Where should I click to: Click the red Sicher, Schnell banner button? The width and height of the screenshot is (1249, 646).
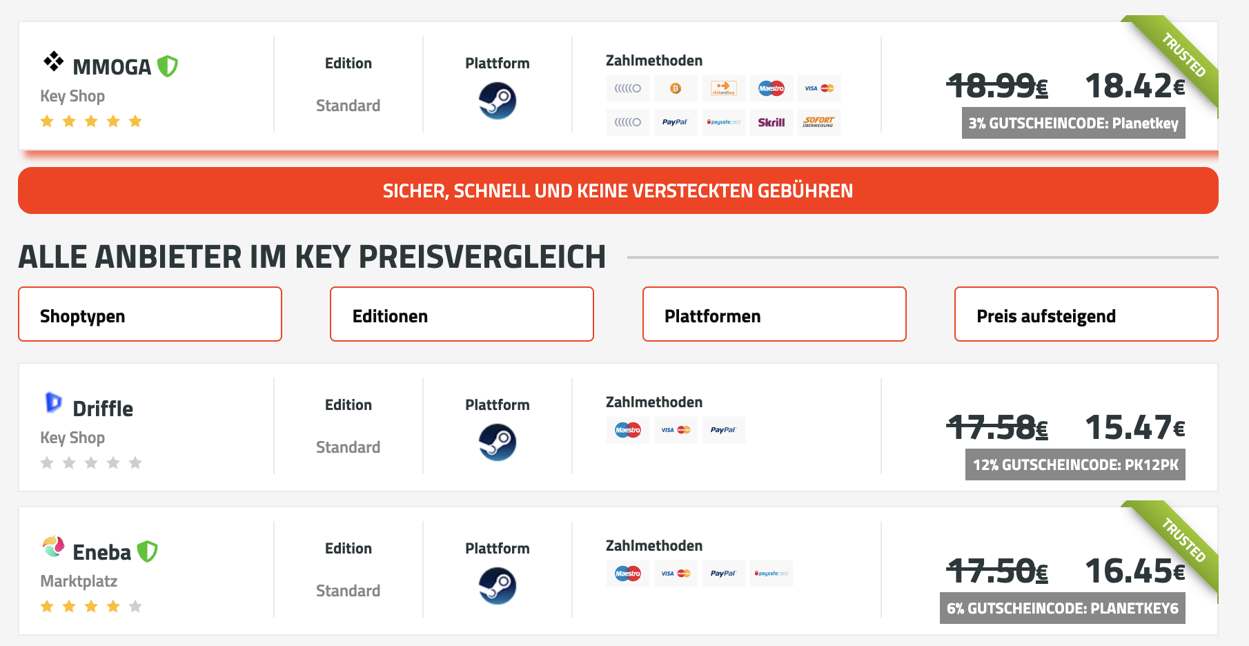pos(618,190)
